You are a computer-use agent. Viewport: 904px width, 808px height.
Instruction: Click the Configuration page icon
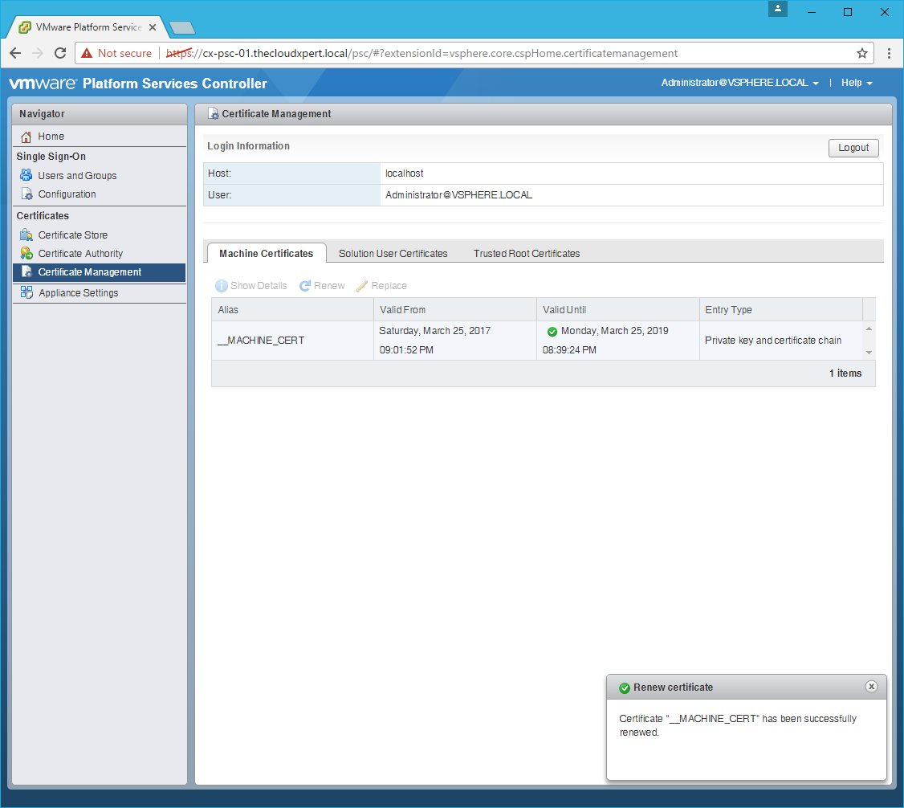pyautogui.click(x=26, y=194)
